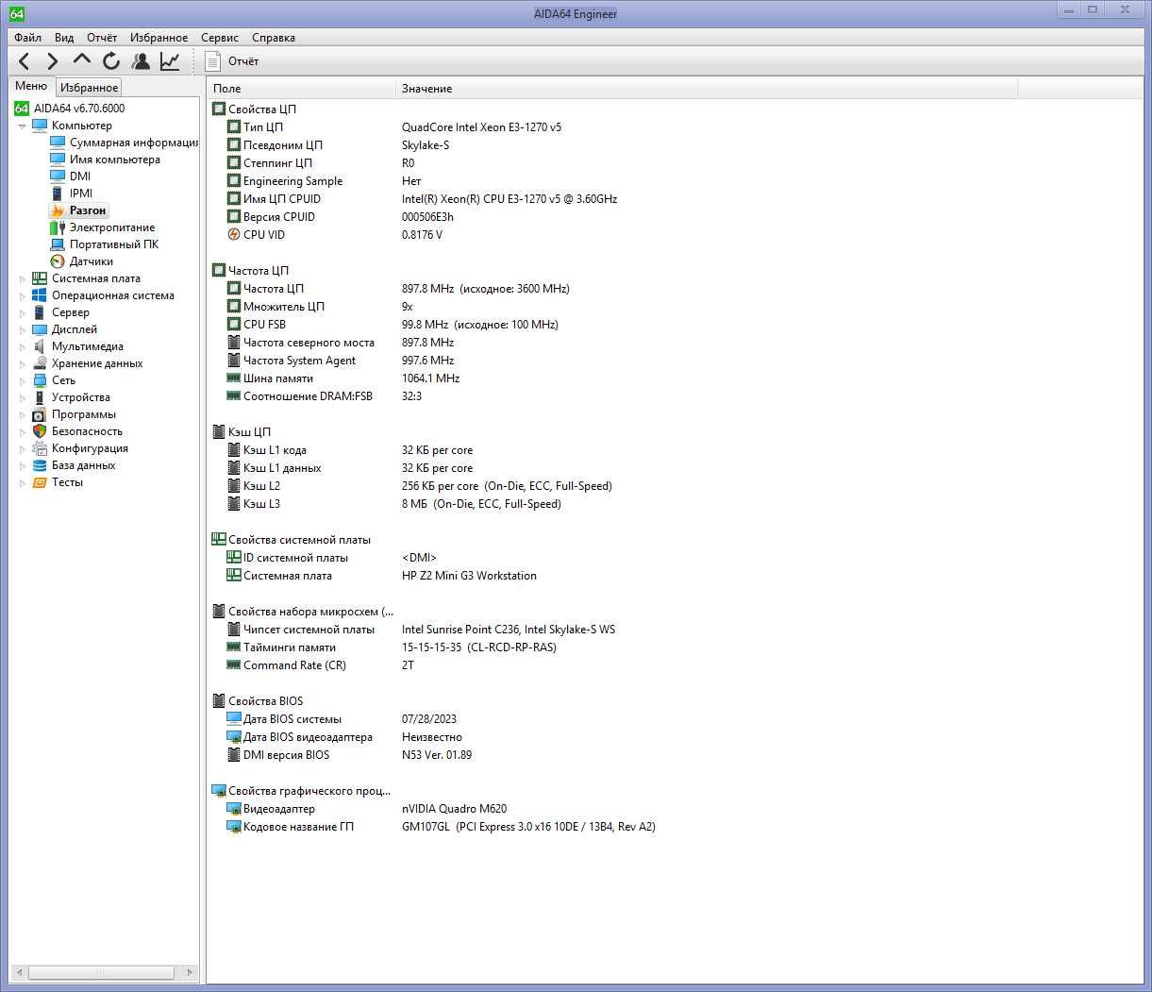Expand the Операционная система tree node
The height and width of the screenshot is (992, 1152).
click(23, 295)
